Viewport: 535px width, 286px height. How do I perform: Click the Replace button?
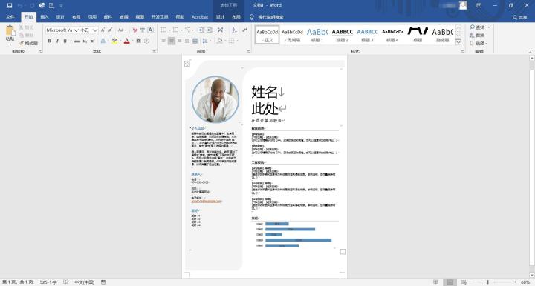click(x=477, y=36)
